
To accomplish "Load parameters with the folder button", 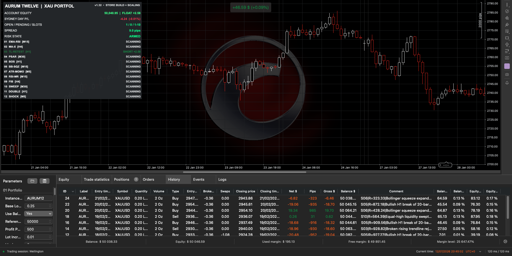I will [x=32, y=181].
